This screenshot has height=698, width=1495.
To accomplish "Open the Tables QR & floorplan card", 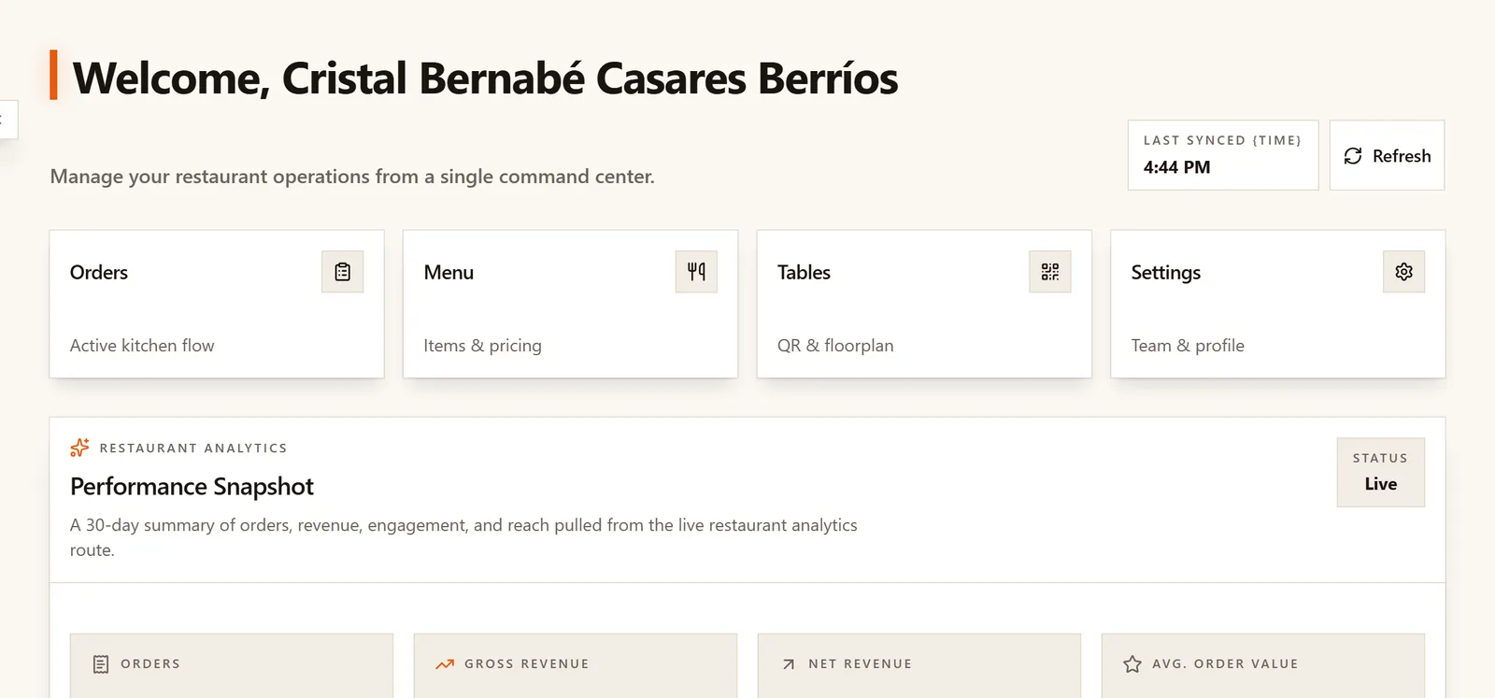I will pos(924,305).
